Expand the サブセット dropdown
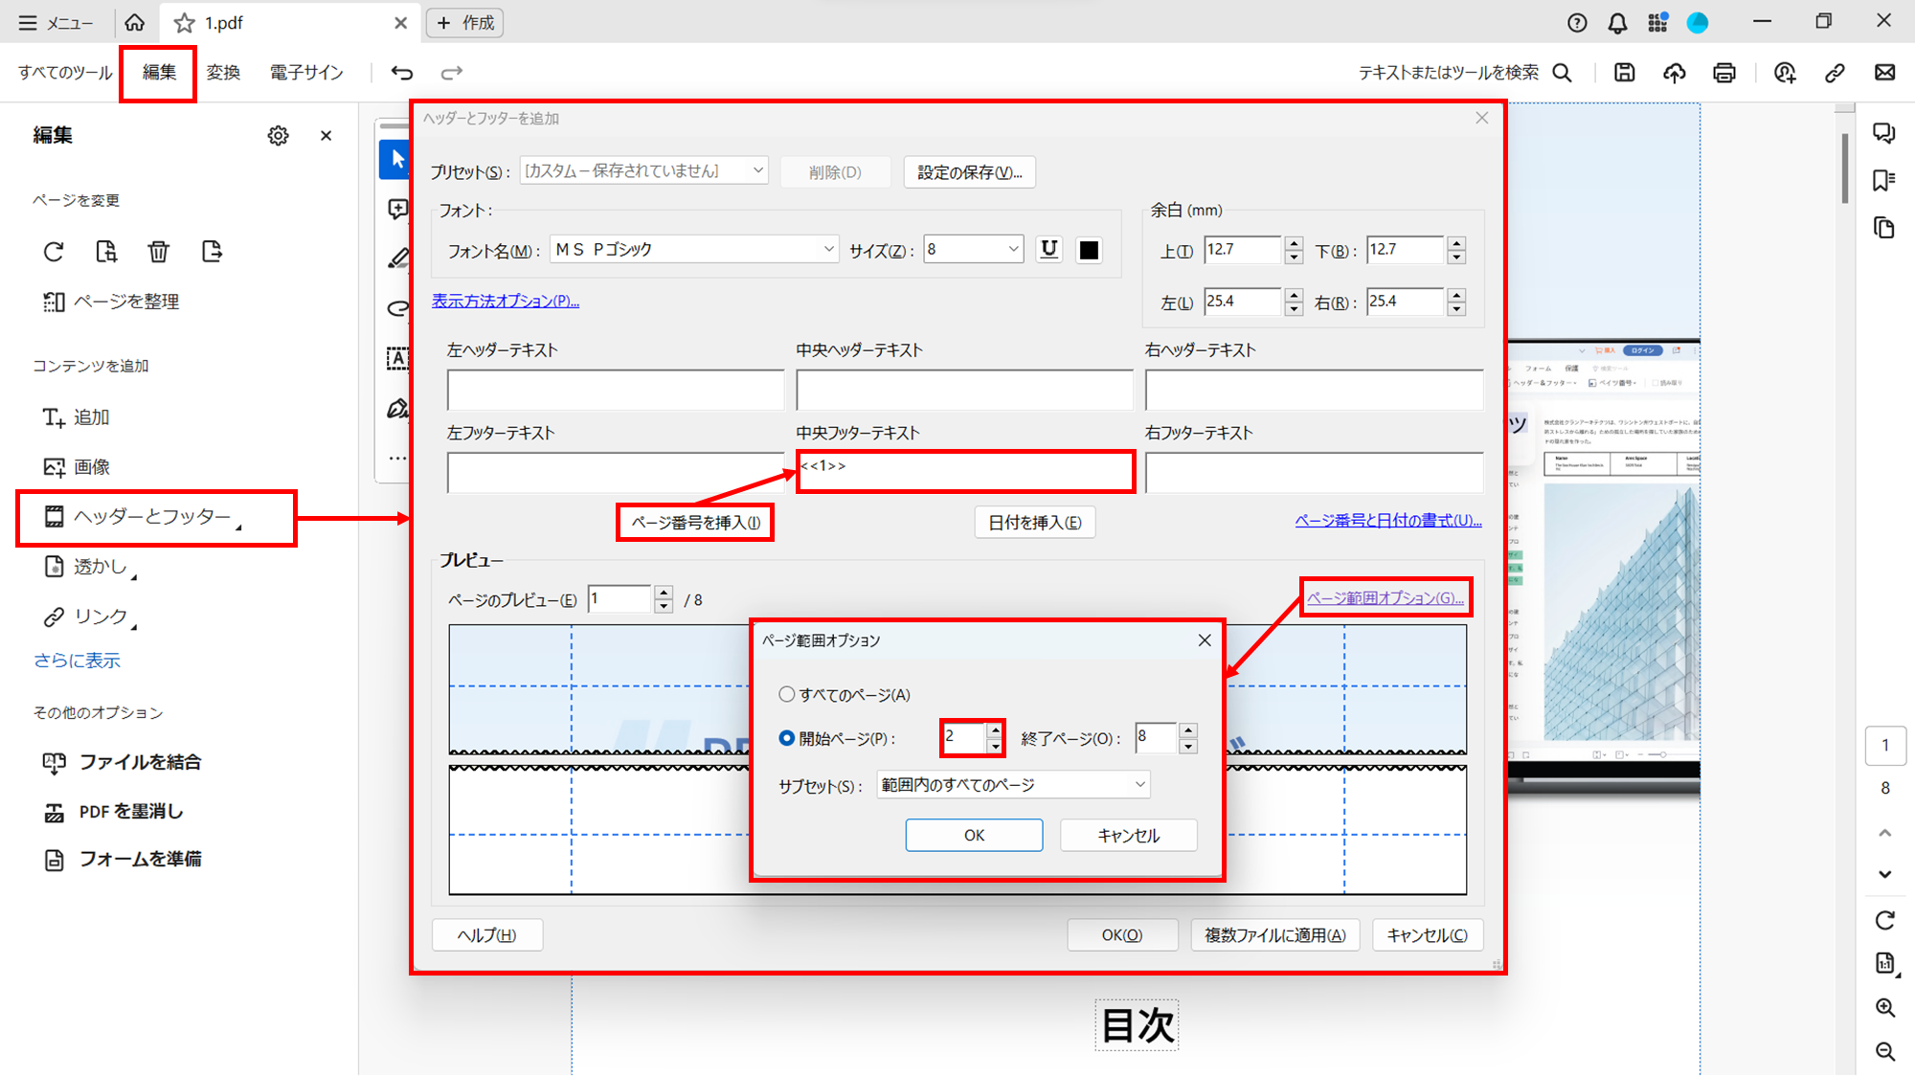 click(1013, 785)
